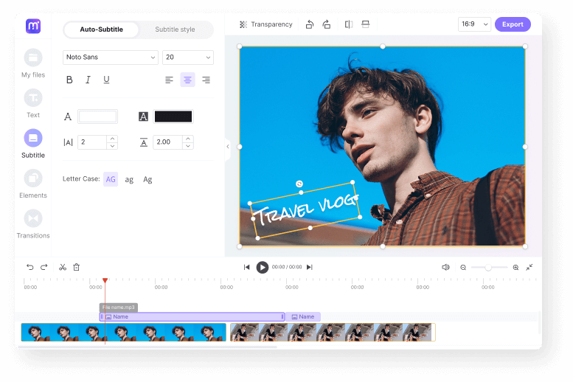Select capitalized Ag letter case
The width and height of the screenshot is (573, 382).
(147, 179)
